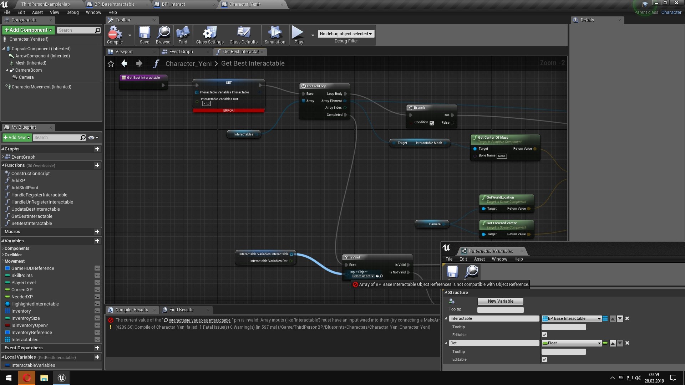Open My Blueprint view options eye
Viewport: 685px width, 385px height.
point(93,138)
